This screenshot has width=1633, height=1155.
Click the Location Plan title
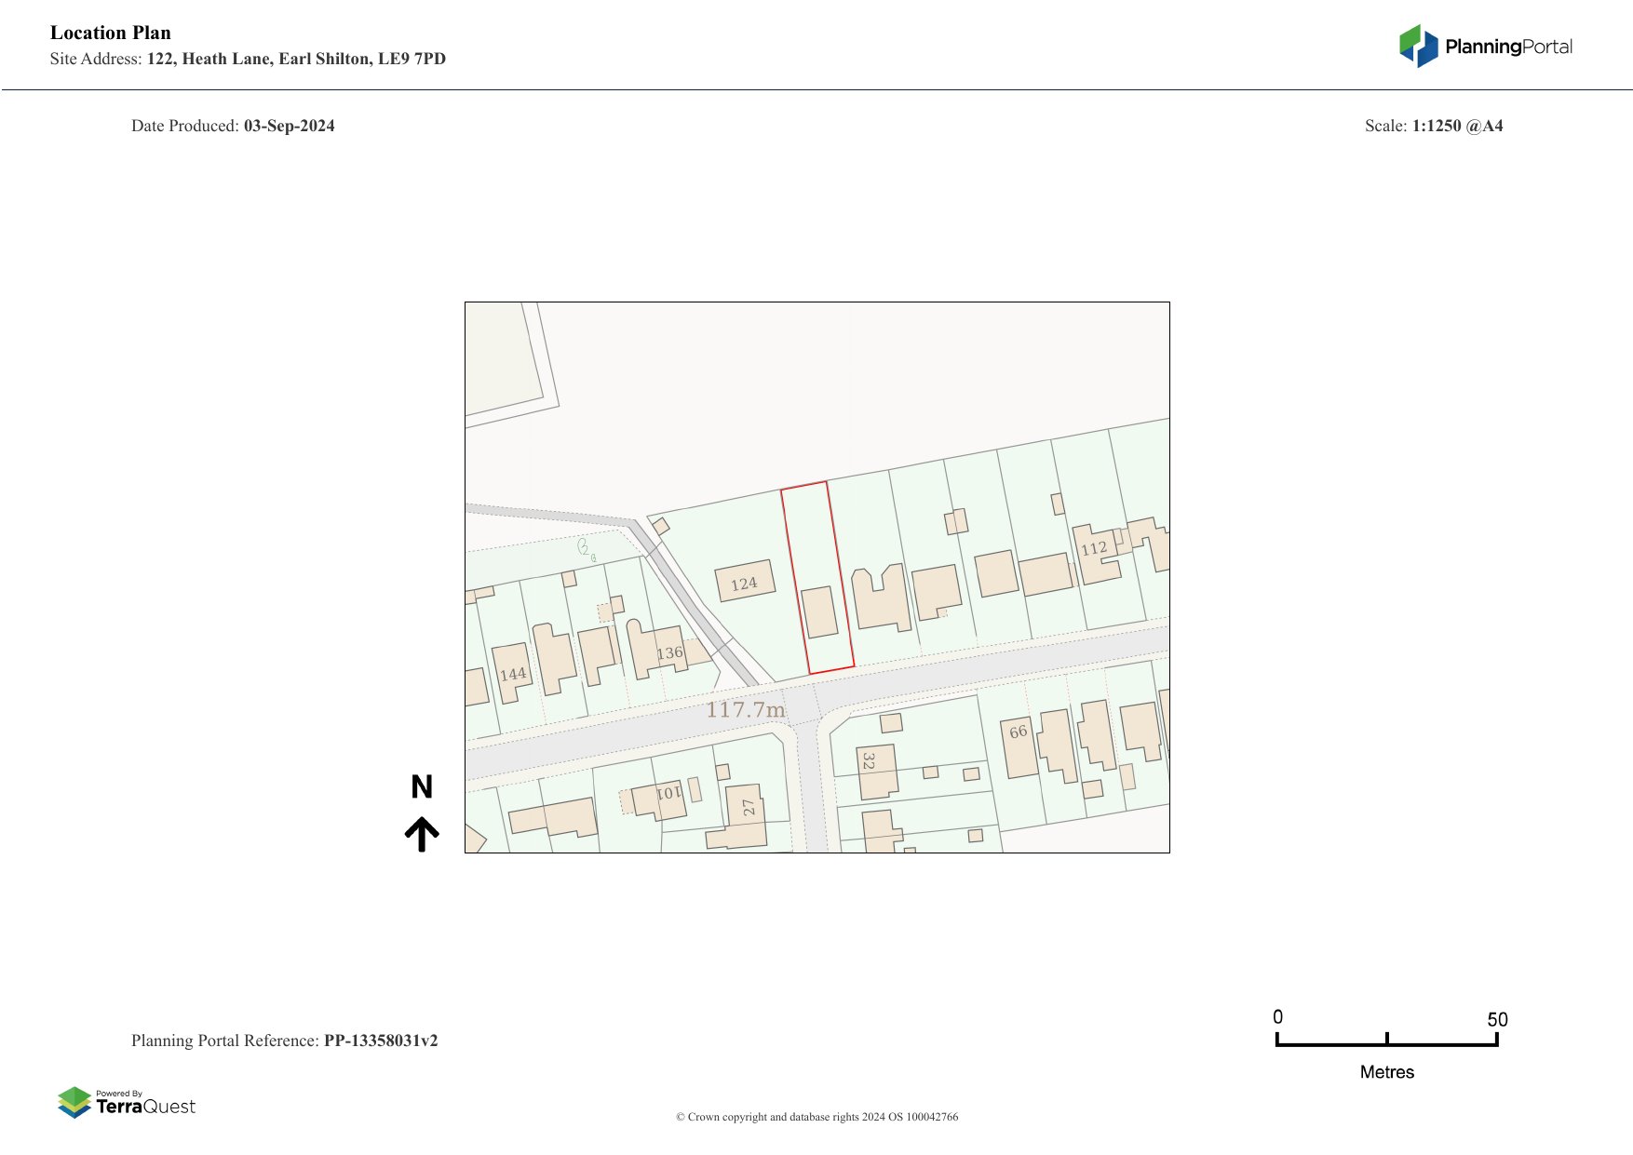111,33
